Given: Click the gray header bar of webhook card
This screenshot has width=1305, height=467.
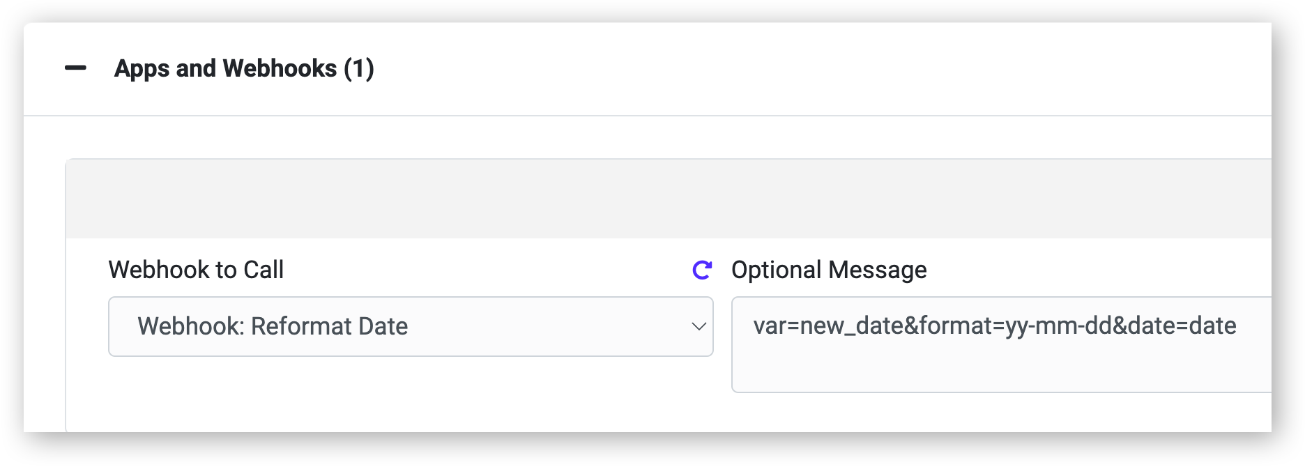Looking at the screenshot, I should tap(668, 199).
